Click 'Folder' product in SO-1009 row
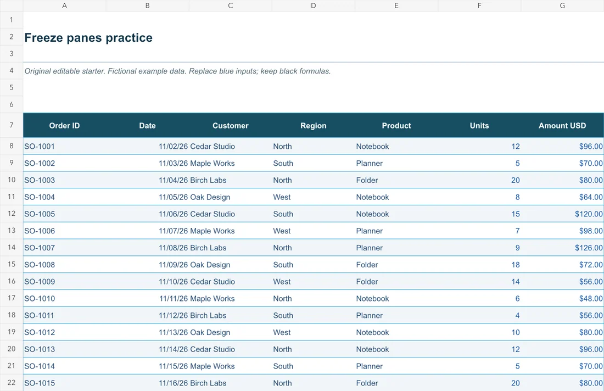The image size is (604, 391). 396,282
